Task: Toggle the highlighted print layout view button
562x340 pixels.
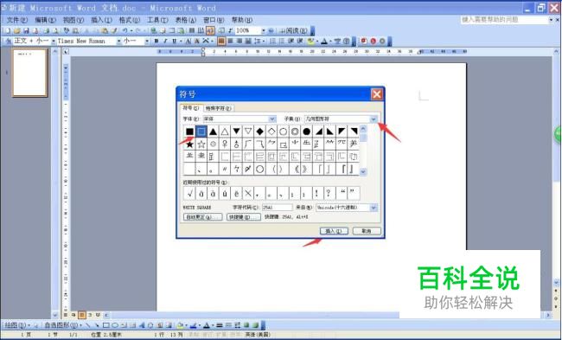Action: 82,315
